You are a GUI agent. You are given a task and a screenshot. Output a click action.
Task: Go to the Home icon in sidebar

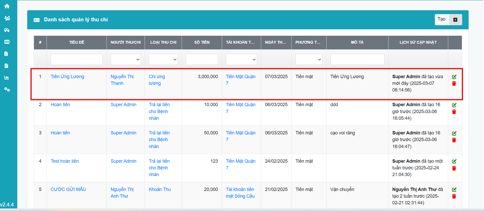click(x=7, y=6)
